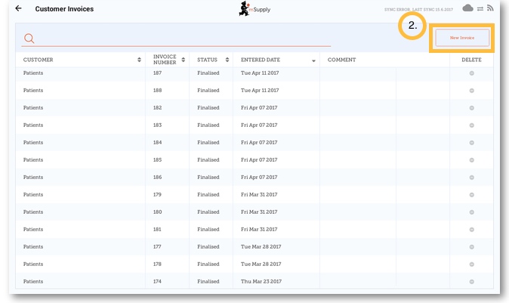Click the wireless signal icon
Viewport: 509px width, 303px height.
pos(490,8)
